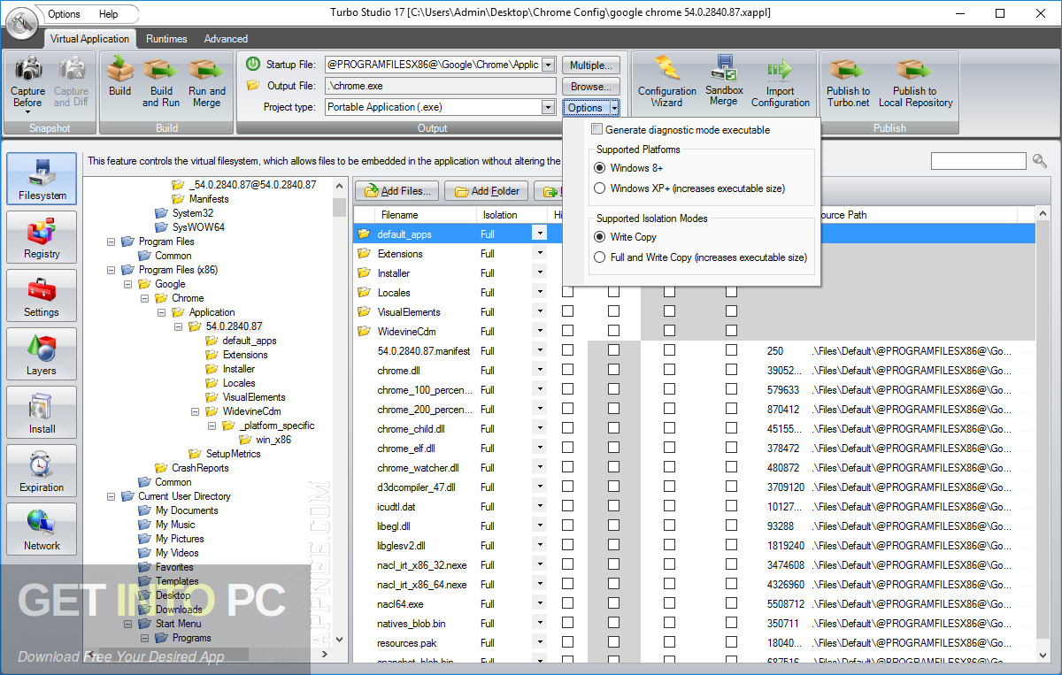This screenshot has height=675, width=1062.
Task: Open the Network section
Action: tap(42, 529)
